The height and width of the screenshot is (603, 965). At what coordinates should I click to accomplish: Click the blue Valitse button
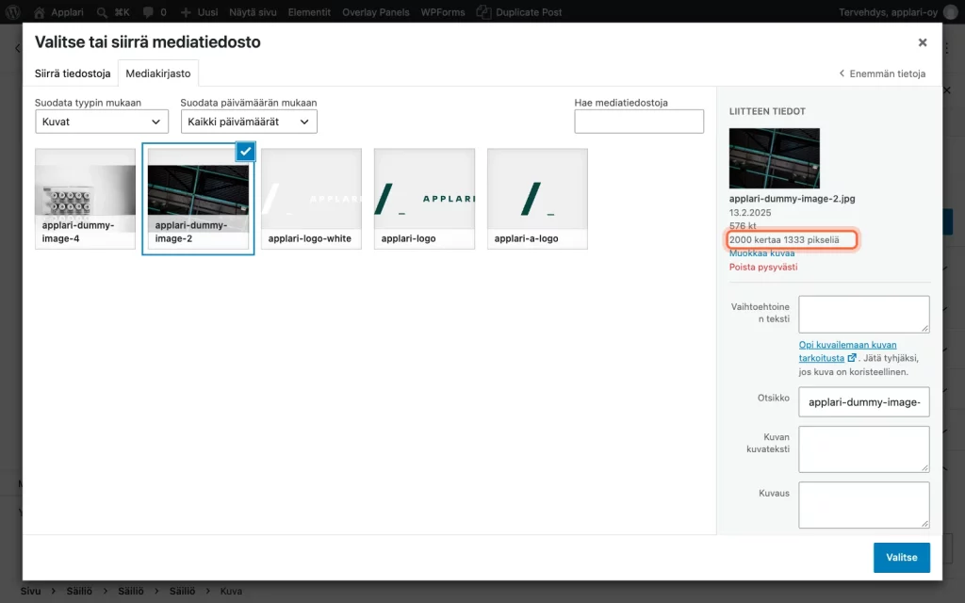902,558
